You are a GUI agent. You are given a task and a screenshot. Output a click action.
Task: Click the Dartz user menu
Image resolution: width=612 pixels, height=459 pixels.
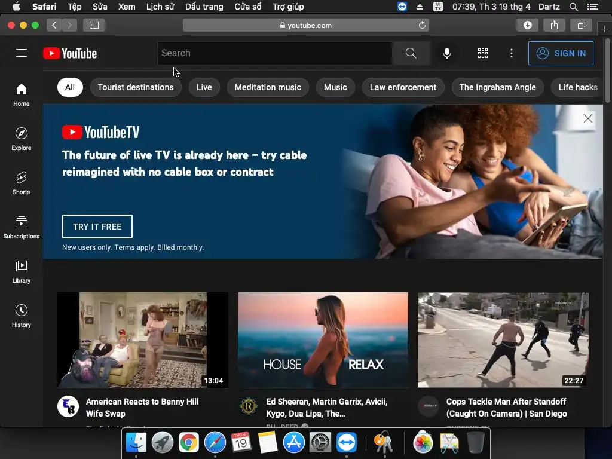pyautogui.click(x=549, y=7)
